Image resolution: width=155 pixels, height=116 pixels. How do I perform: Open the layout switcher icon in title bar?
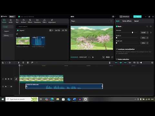pyautogui.click(x=113, y=16)
